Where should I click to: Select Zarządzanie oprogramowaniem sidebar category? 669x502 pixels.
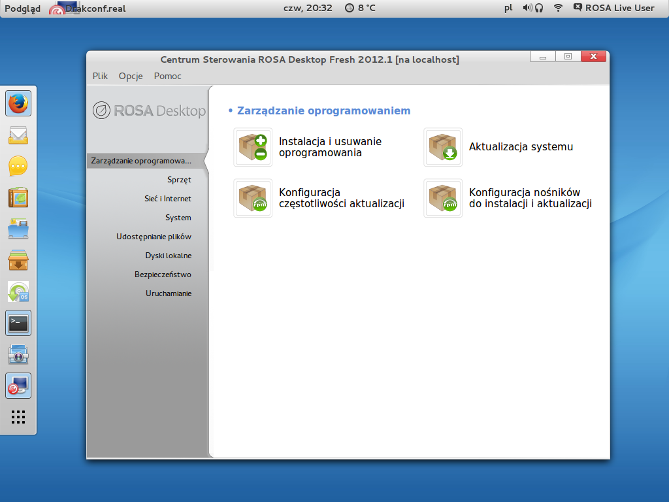tap(147, 161)
